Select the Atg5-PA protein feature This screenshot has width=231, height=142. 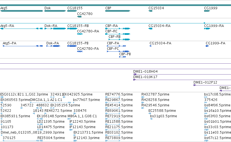pos(23,46)
